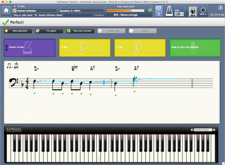Image resolution: width=225 pixels, height=165 pixels.
Task: Go to the home screen icon
Action: coord(6,11)
